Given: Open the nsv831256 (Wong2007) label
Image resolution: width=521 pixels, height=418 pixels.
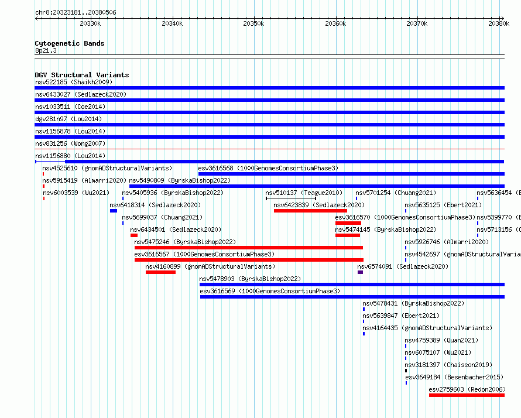Looking at the screenshot, I should click(70, 143).
